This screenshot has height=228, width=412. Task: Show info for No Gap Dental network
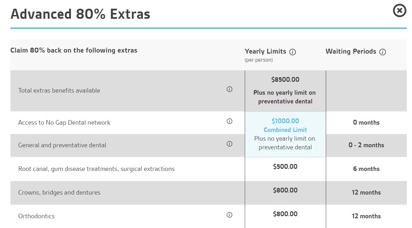click(x=229, y=121)
